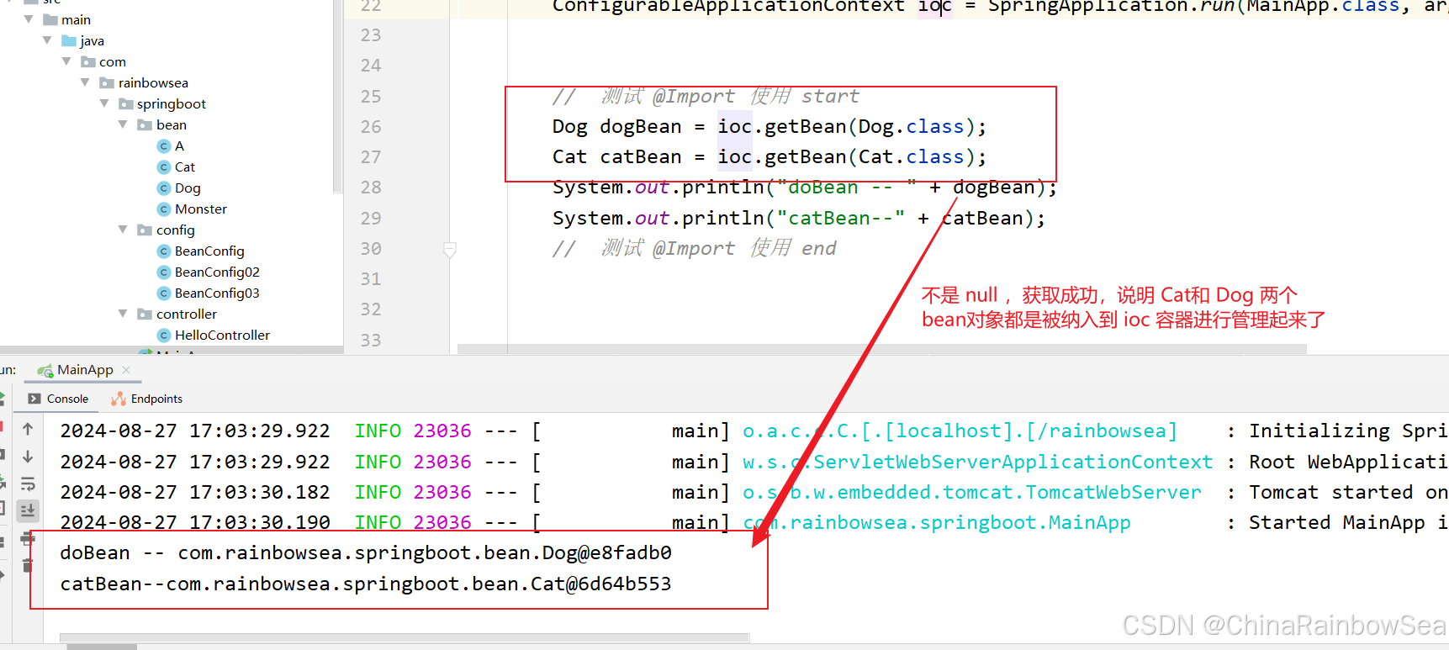Click the bean package icon

pos(145,124)
